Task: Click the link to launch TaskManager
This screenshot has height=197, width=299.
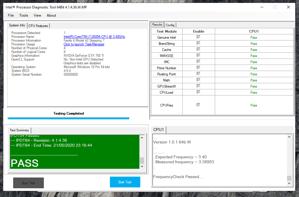Action: pos(84,44)
